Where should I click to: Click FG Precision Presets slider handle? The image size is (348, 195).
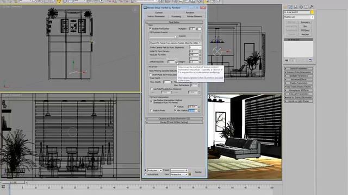pos(175,37)
